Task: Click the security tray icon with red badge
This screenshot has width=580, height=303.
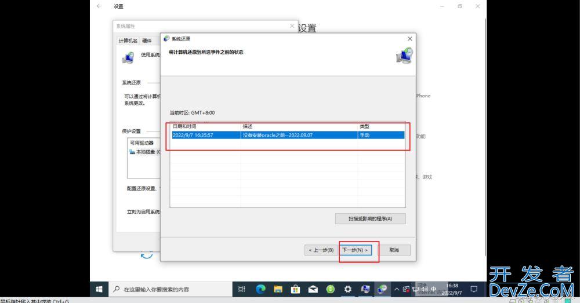Action: (406, 289)
